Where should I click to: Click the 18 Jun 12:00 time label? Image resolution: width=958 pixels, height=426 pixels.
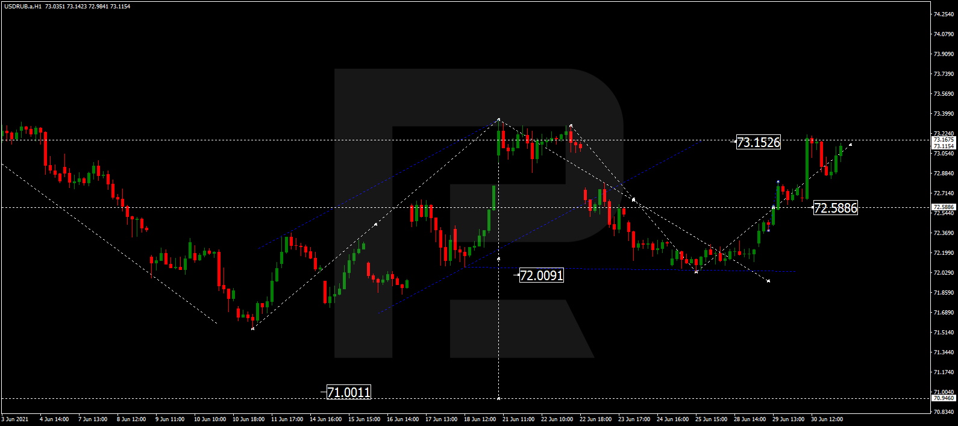480,419
